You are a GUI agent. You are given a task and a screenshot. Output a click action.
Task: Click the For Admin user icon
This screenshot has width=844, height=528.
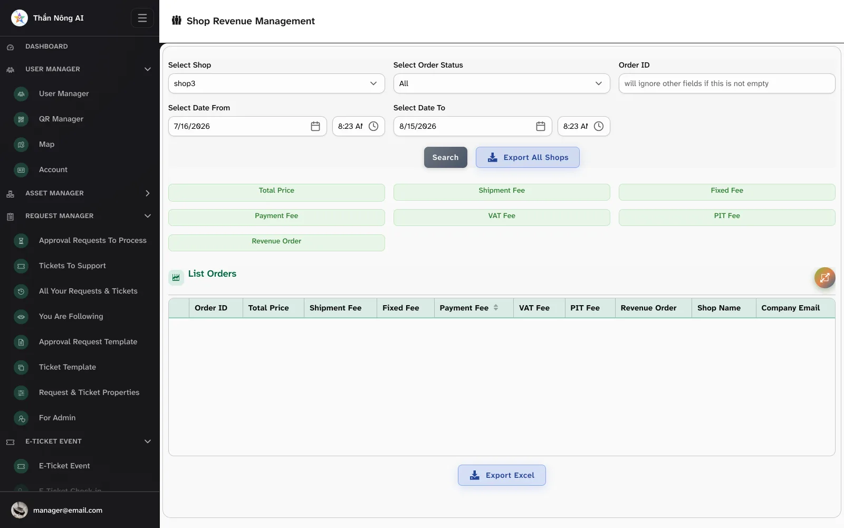point(21,418)
